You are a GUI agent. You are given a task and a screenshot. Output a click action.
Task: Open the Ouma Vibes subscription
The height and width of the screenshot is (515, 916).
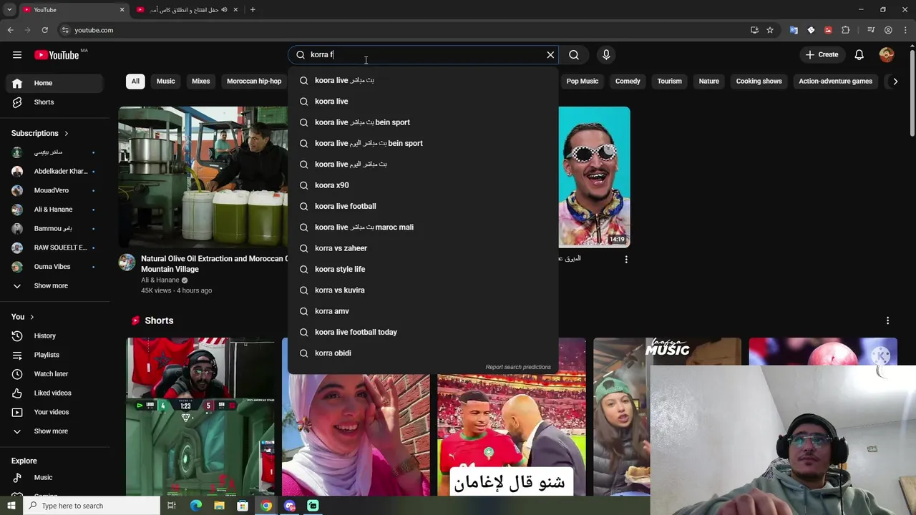click(56, 267)
